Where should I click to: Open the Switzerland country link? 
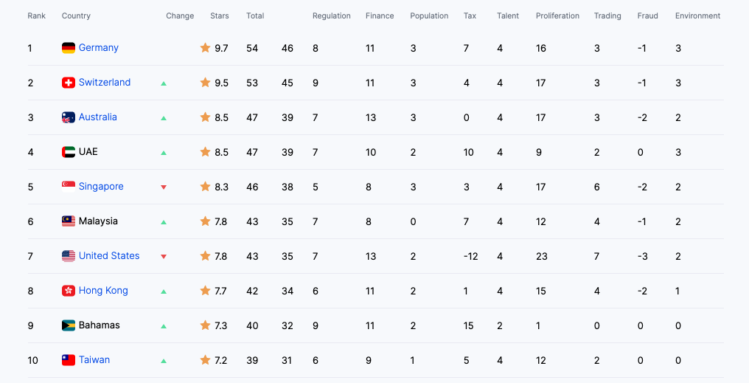pos(105,83)
